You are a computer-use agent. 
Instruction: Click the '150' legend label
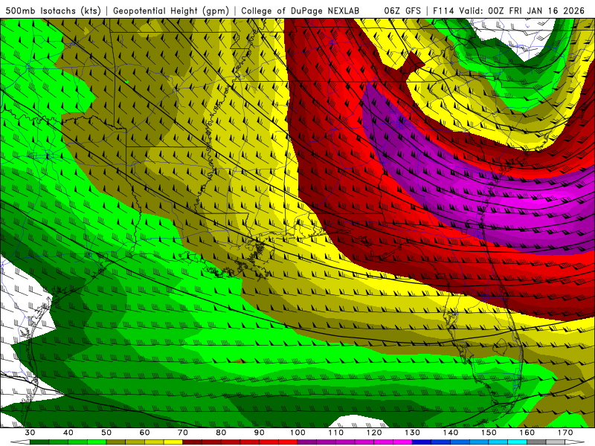coord(489,433)
